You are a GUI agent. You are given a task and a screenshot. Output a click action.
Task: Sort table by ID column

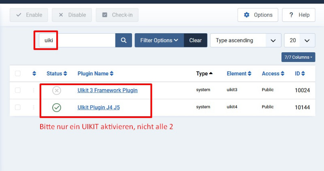coord(300,73)
